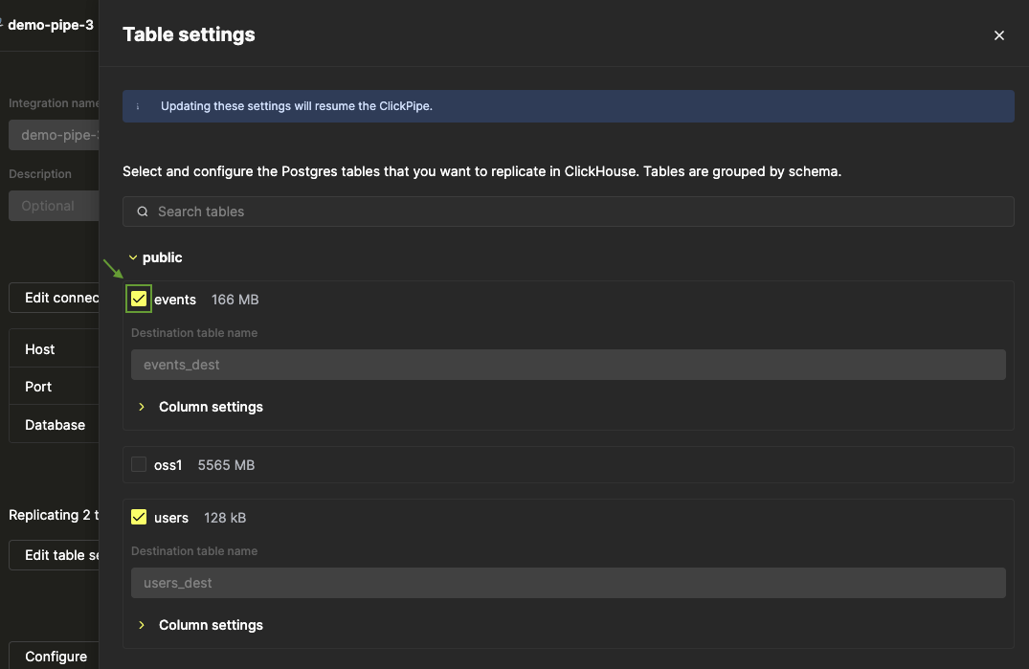Uncheck the users table checkbox
Image resolution: width=1029 pixels, height=669 pixels.
coord(139,517)
